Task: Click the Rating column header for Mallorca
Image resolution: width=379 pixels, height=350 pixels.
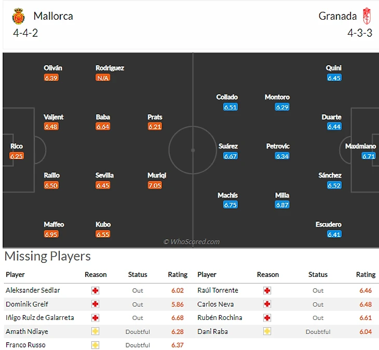Action: [178, 275]
